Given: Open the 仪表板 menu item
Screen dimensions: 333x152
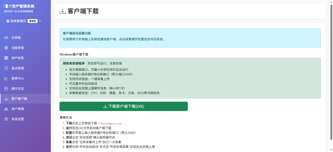Looking at the screenshot, I should pyautogui.click(x=25, y=38).
